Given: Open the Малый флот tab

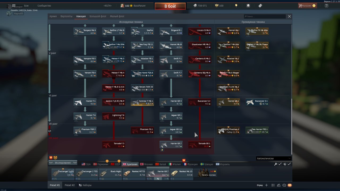Looking at the screenshot, I should click(x=117, y=16).
